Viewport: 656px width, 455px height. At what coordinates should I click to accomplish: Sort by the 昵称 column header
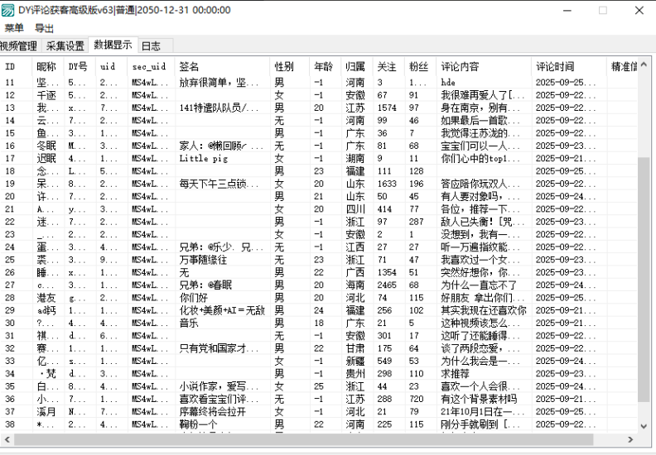pos(46,66)
